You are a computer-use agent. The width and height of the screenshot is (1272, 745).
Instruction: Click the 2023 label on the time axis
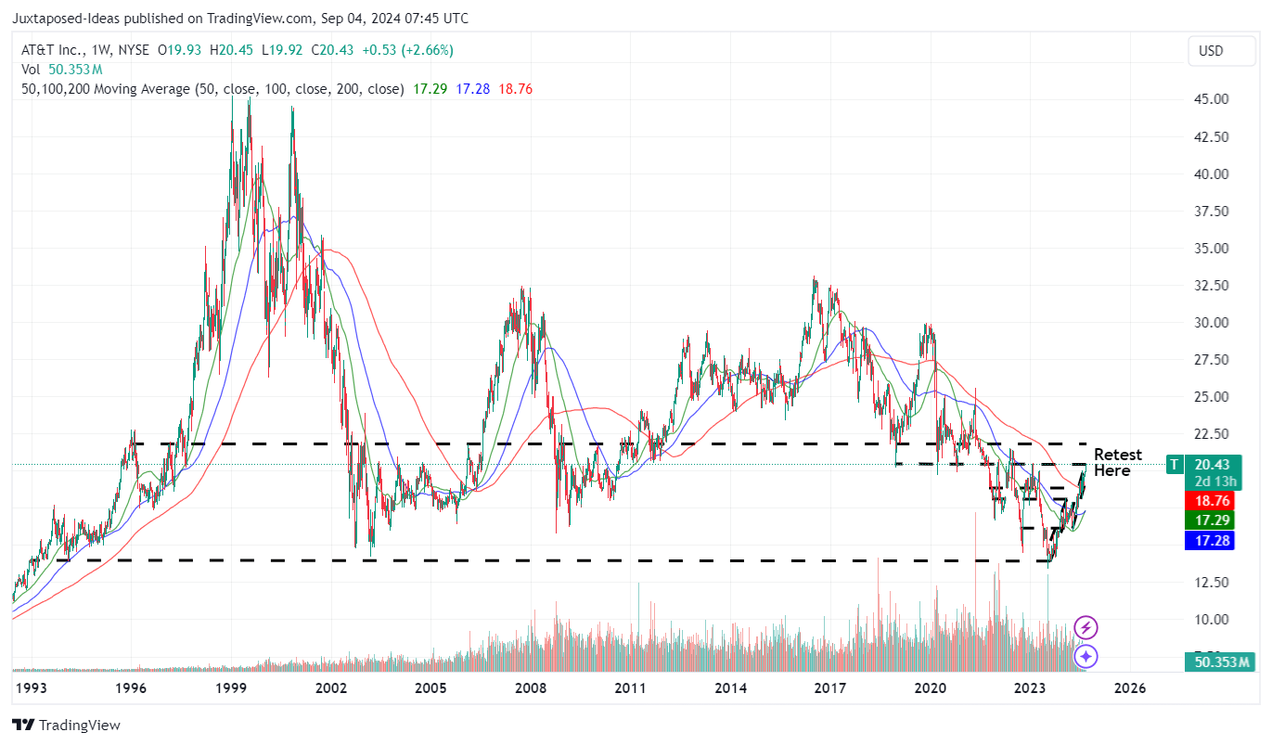click(1030, 688)
